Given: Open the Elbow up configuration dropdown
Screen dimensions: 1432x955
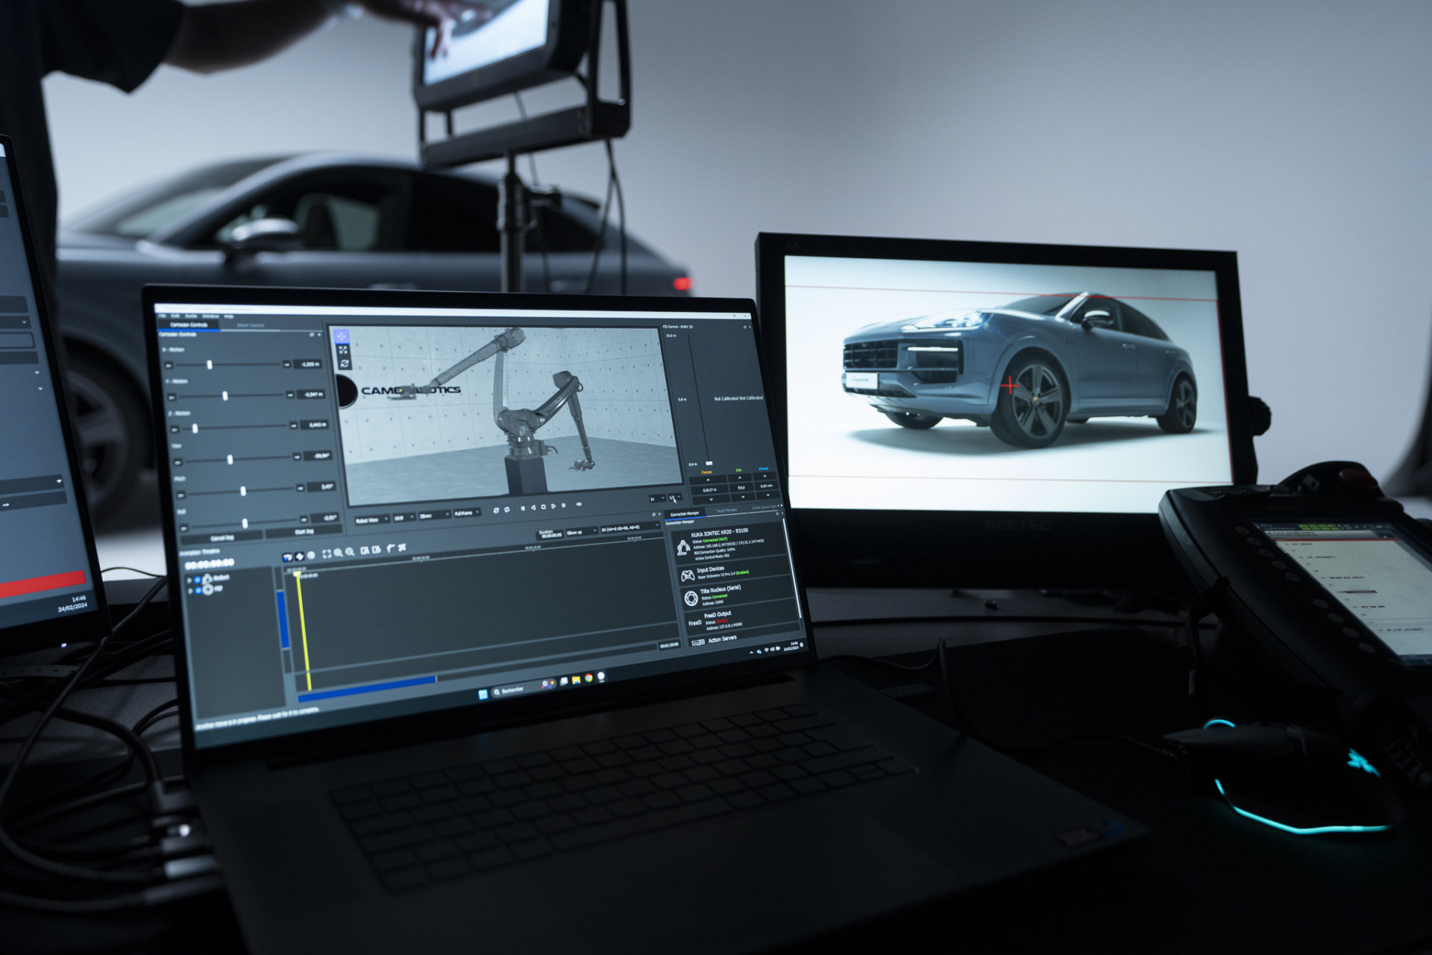Looking at the screenshot, I should tap(581, 532).
